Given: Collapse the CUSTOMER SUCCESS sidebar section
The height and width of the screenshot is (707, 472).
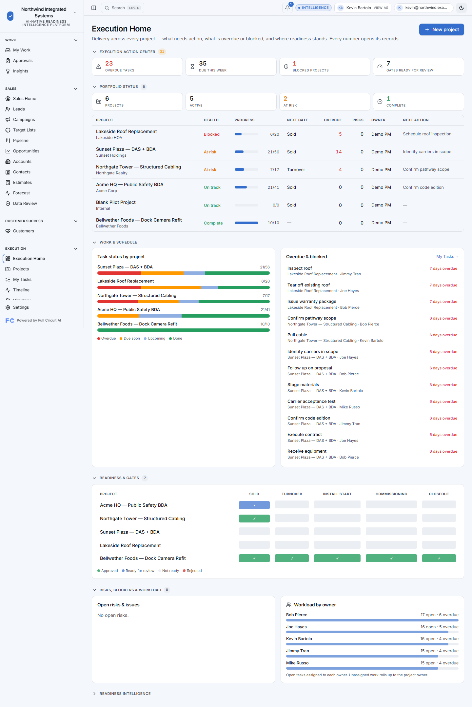Looking at the screenshot, I should click(76, 221).
